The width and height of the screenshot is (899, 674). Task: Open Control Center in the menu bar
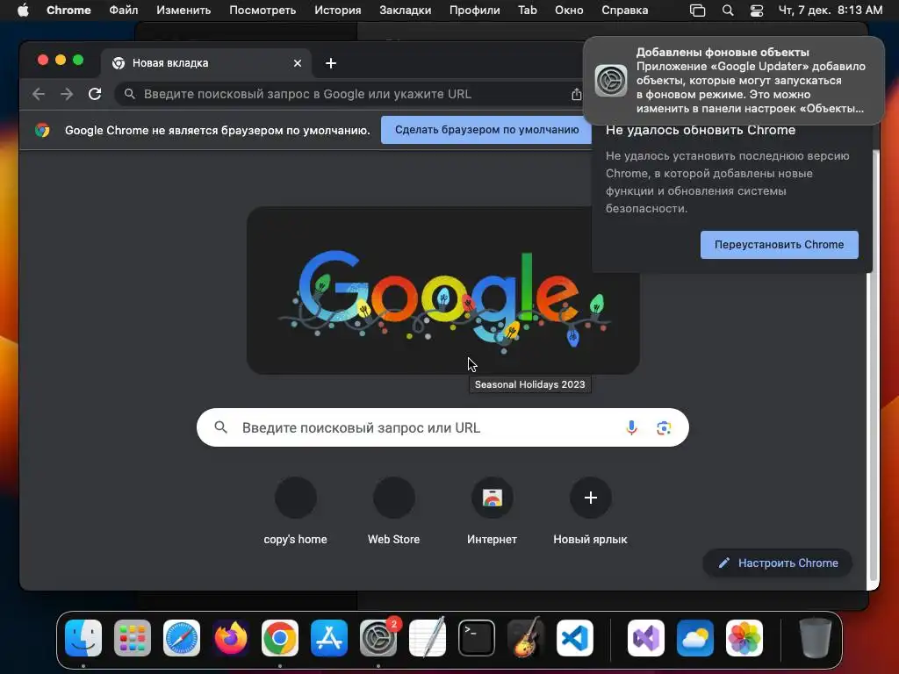(757, 11)
